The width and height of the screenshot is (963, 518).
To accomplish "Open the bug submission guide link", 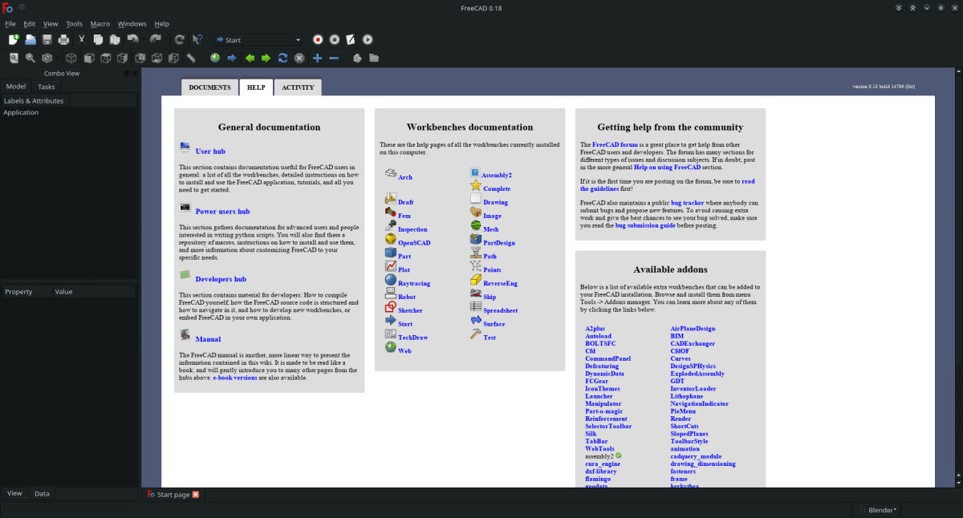I will point(645,226).
